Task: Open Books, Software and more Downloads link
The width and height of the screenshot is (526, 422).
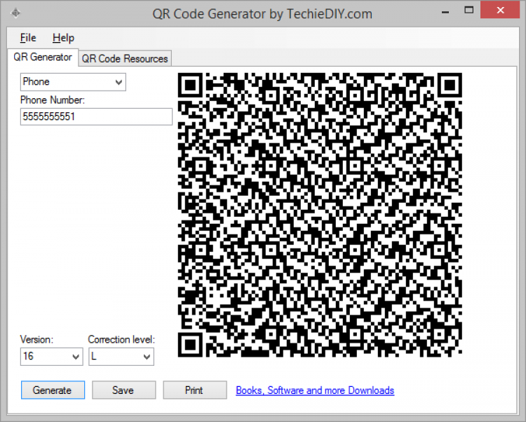Action: point(315,390)
